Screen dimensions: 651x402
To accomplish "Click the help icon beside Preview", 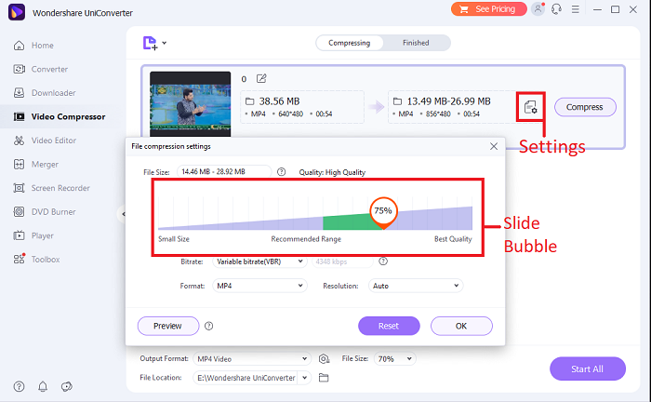I will click(209, 326).
